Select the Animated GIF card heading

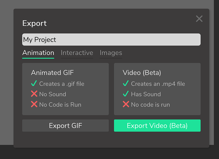click(53, 73)
